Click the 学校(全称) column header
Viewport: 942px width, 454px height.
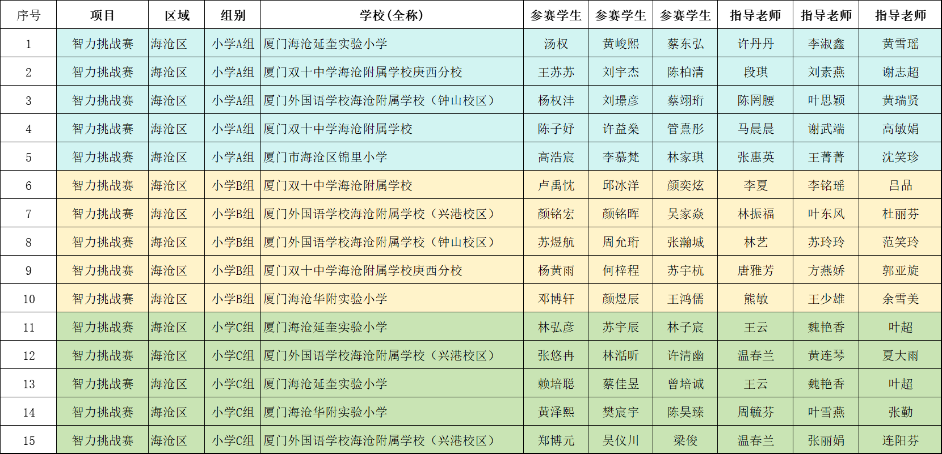click(x=392, y=15)
